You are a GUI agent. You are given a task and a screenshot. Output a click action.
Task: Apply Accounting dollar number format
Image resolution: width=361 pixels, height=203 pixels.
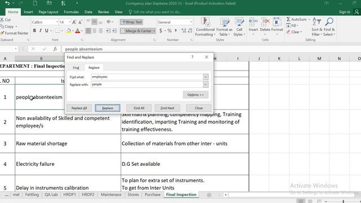[160, 30]
